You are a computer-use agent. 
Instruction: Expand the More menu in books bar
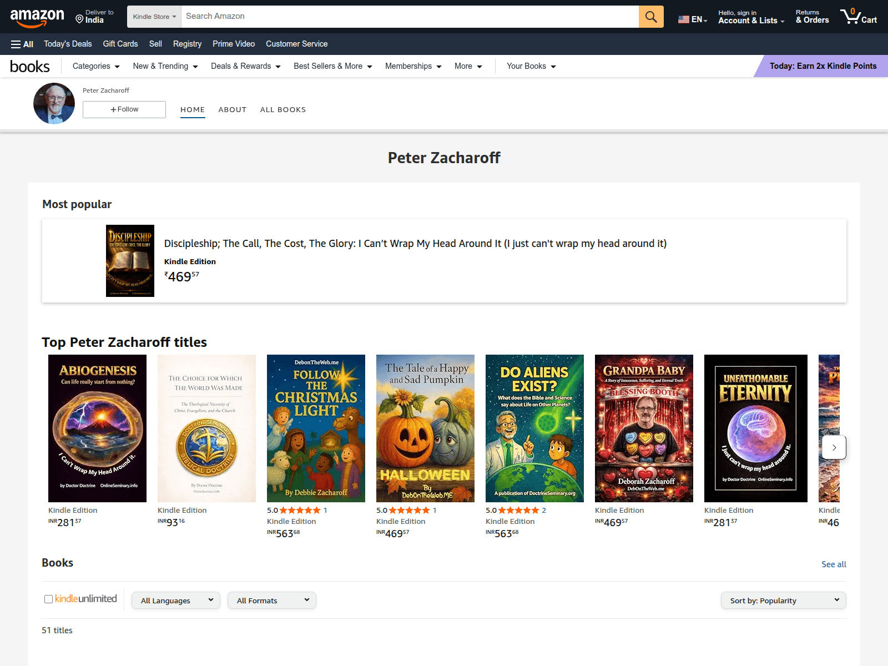click(468, 66)
